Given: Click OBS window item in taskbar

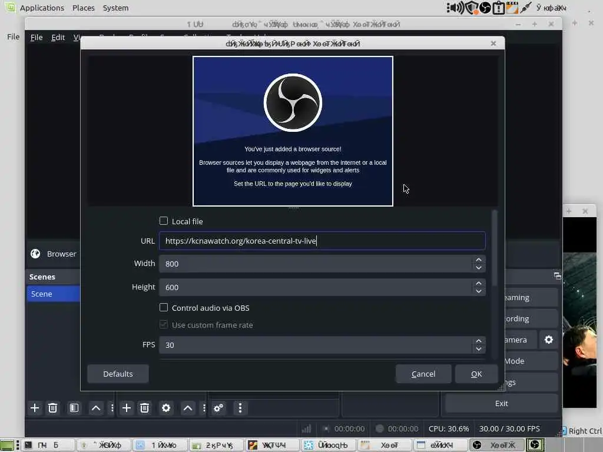Looking at the screenshot, I should (496, 445).
